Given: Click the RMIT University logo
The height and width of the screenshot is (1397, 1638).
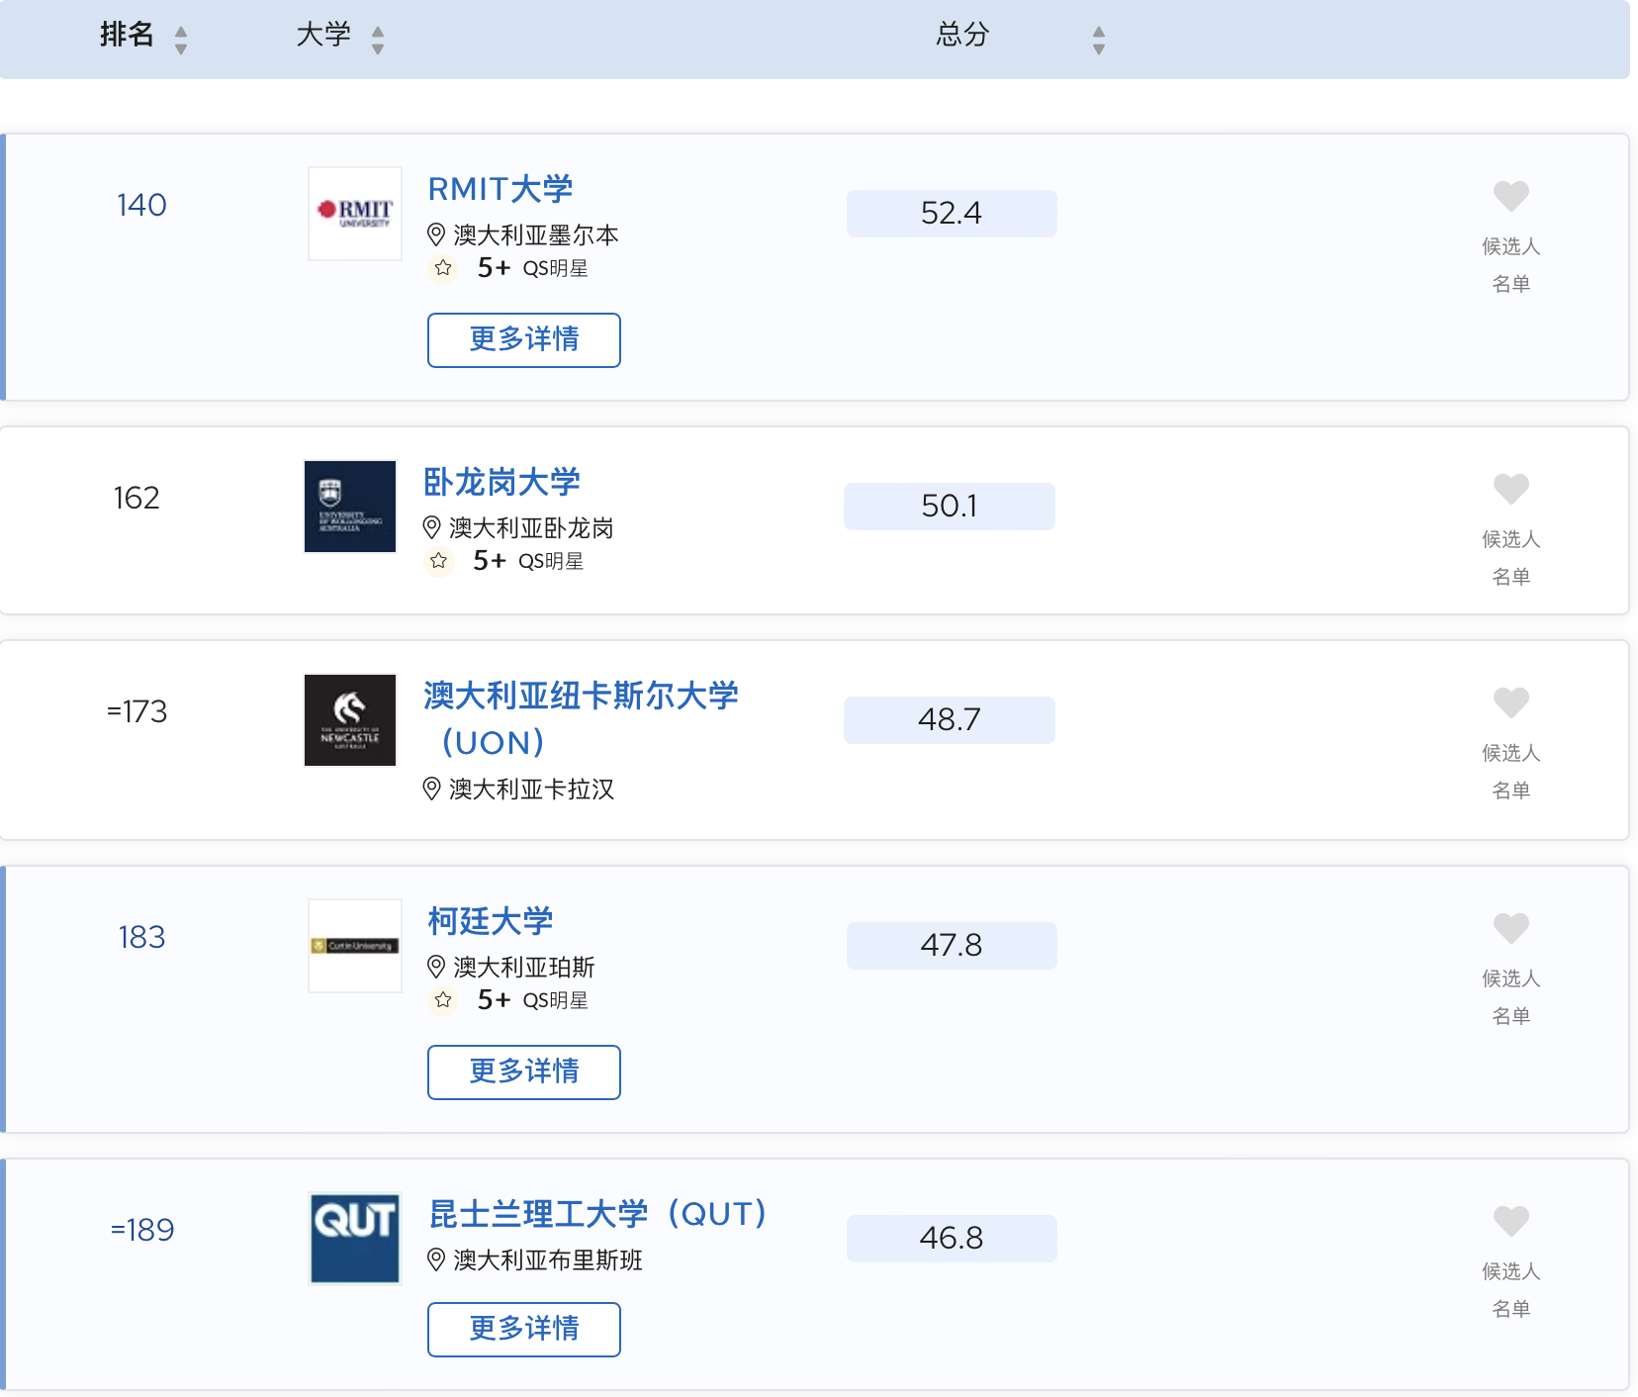Looking at the screenshot, I should pyautogui.click(x=355, y=214).
